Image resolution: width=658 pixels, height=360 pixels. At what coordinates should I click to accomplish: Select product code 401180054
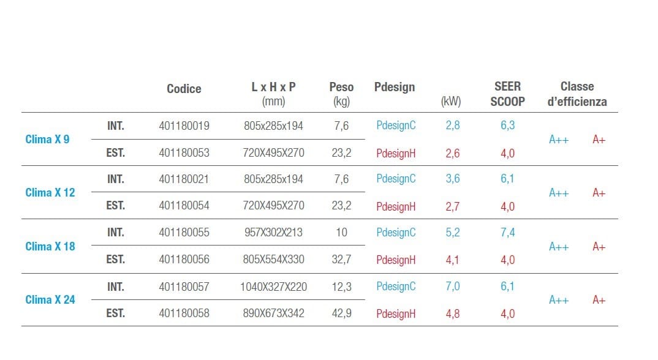pos(184,206)
